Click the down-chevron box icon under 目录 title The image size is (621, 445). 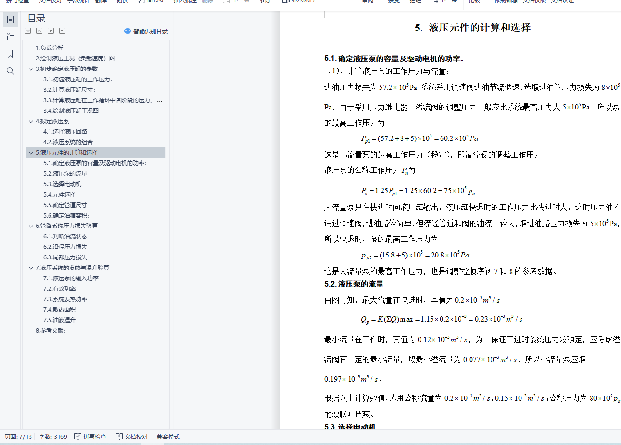(28, 31)
